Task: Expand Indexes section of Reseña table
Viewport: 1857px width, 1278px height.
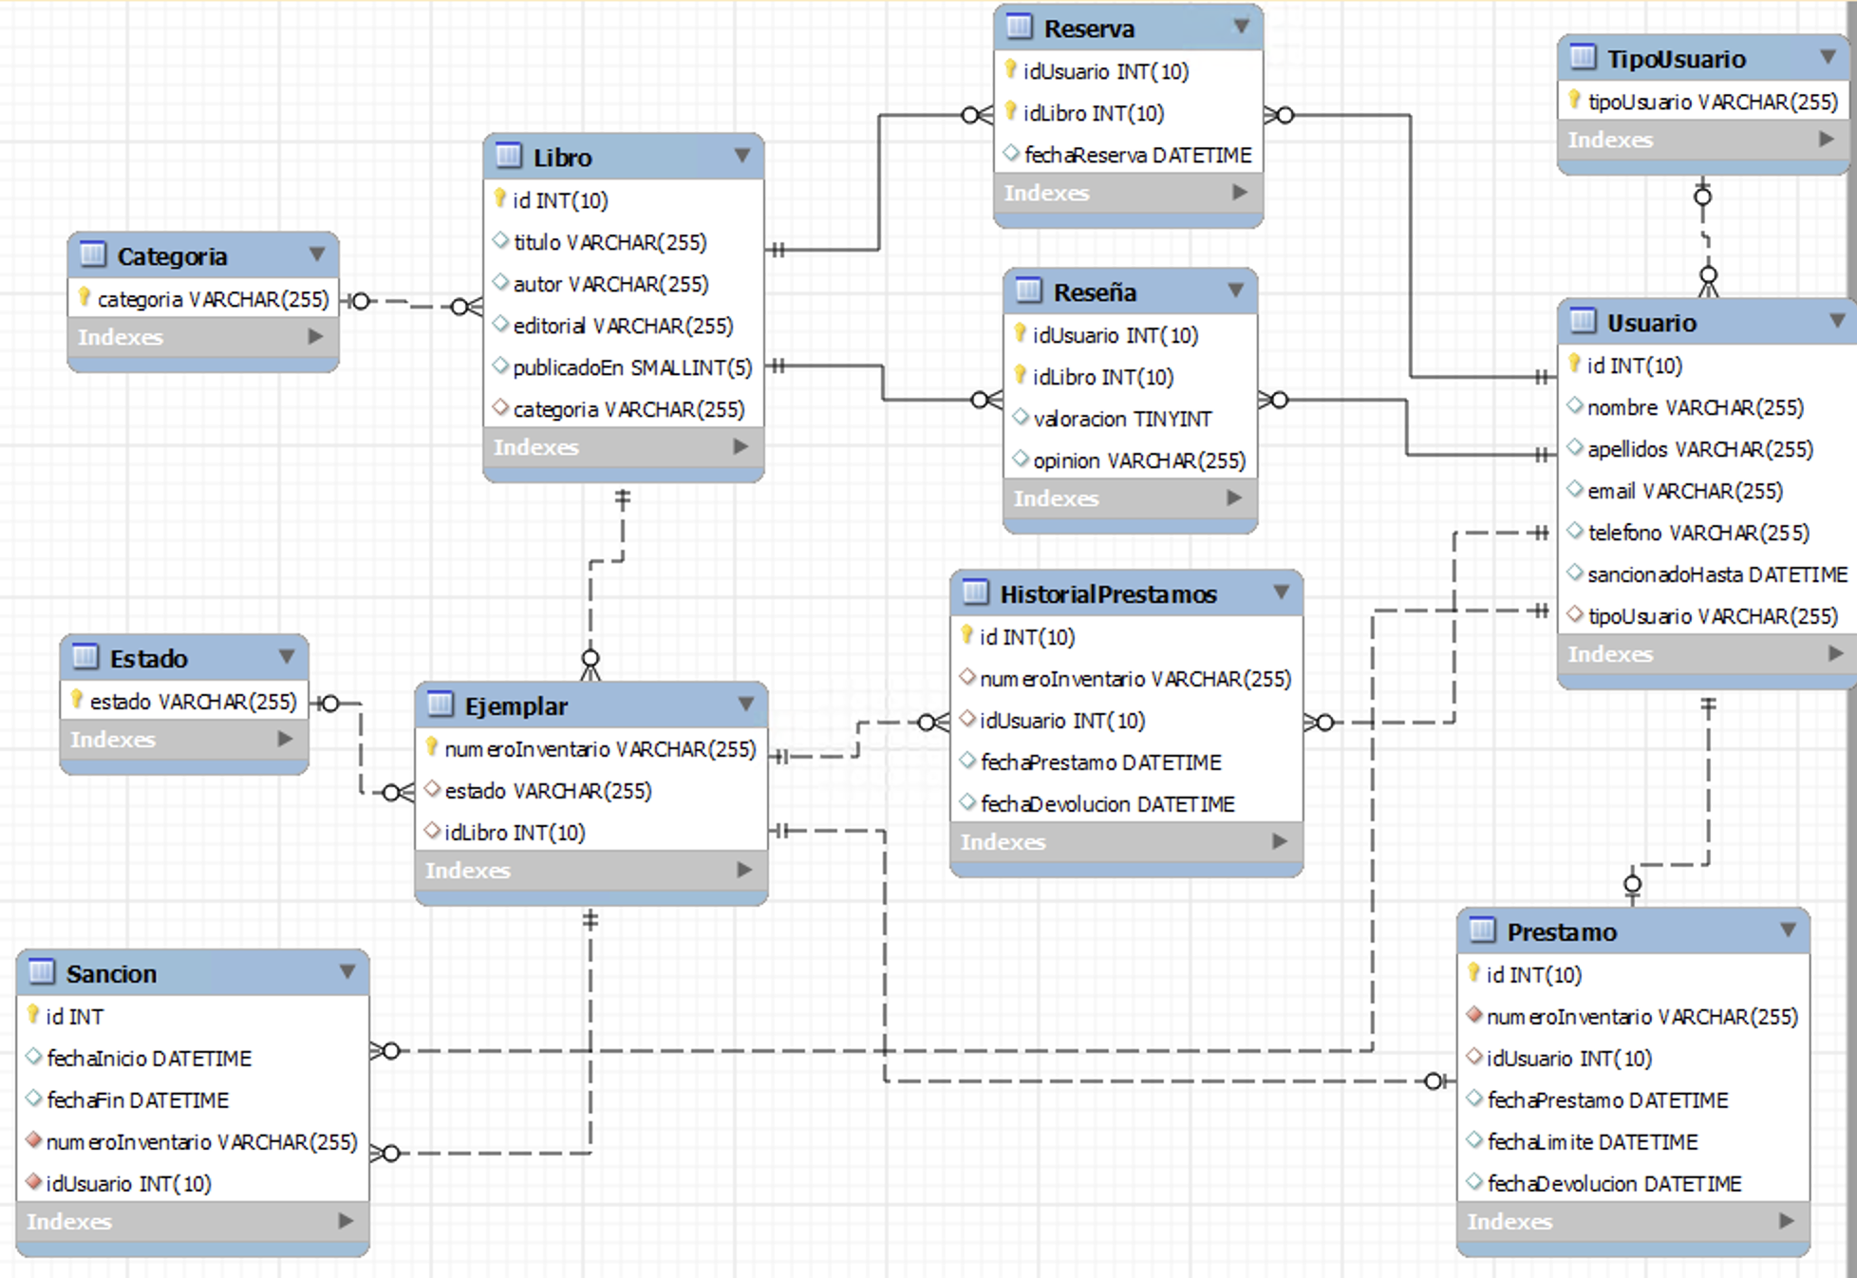Action: tap(1234, 498)
